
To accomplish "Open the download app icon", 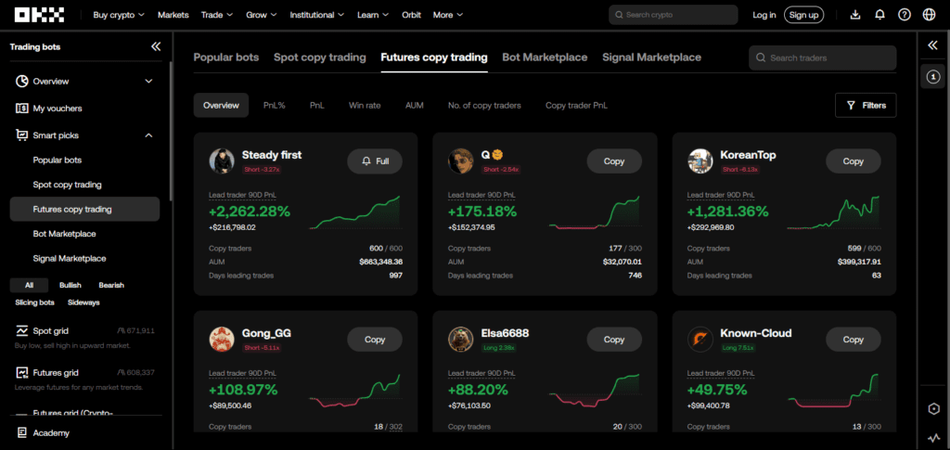I will (x=854, y=15).
